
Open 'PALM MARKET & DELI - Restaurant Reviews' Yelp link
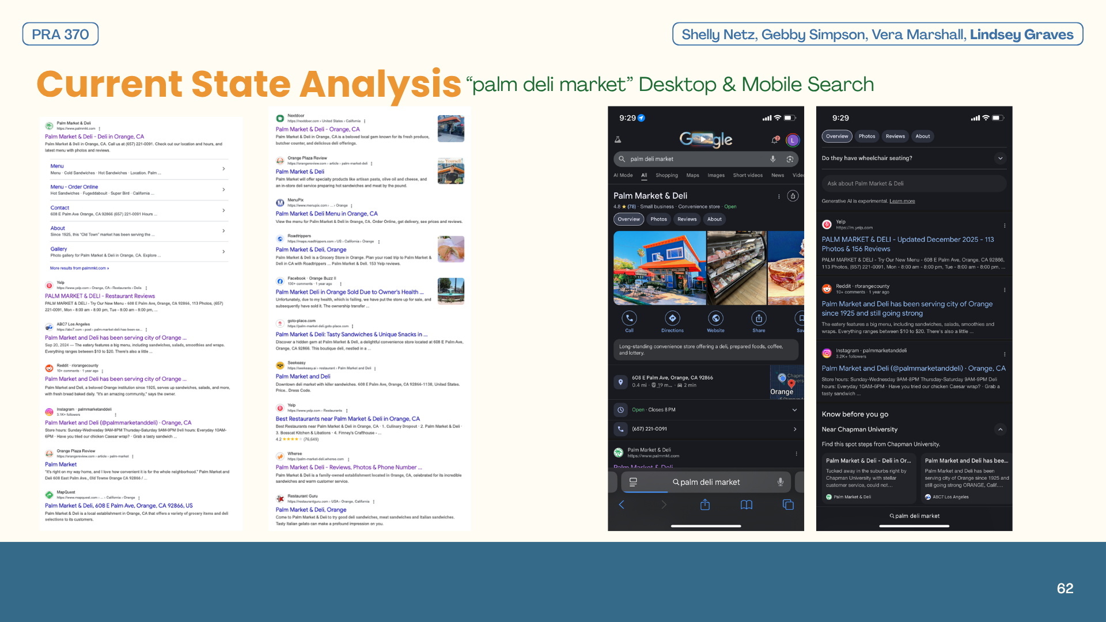pos(100,296)
